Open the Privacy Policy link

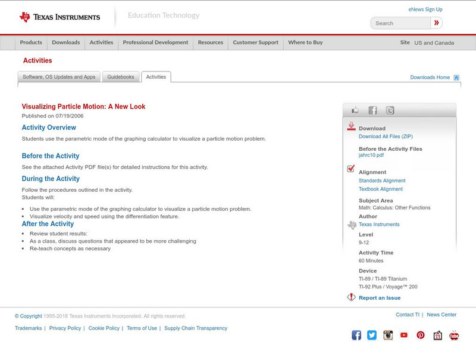(65, 328)
